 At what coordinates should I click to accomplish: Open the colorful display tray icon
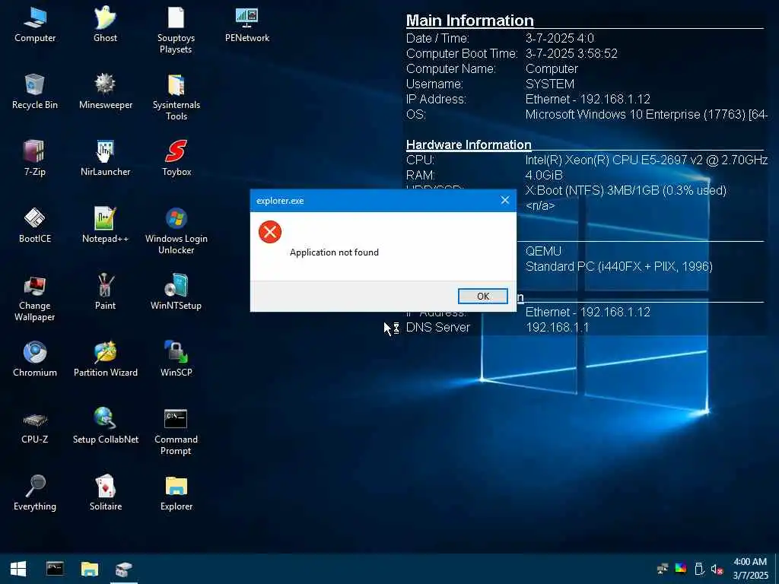point(681,569)
